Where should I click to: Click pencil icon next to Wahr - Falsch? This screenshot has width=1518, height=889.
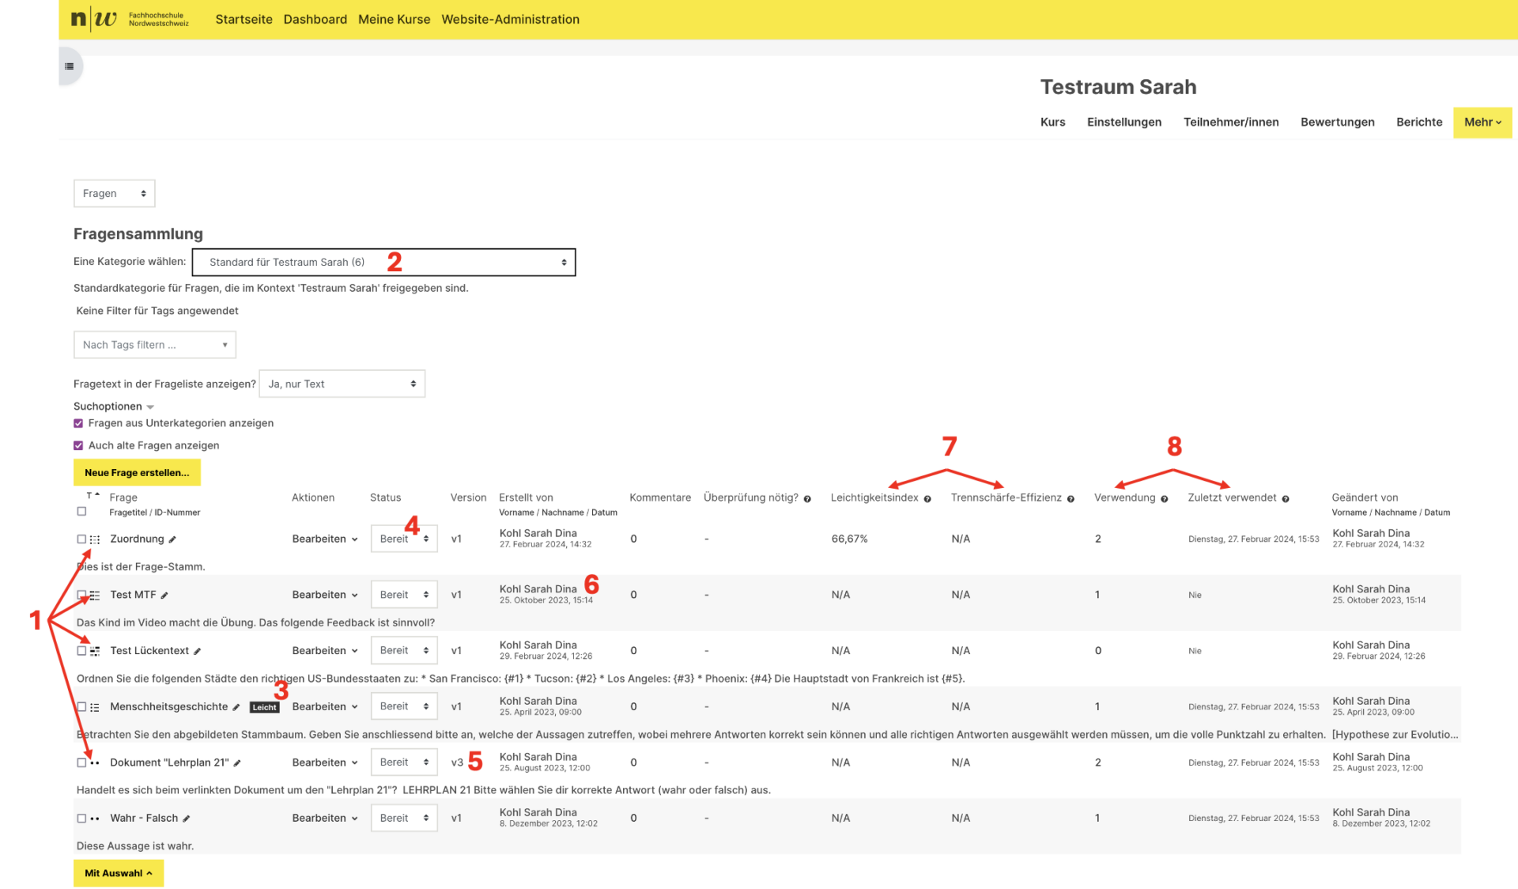[187, 819]
